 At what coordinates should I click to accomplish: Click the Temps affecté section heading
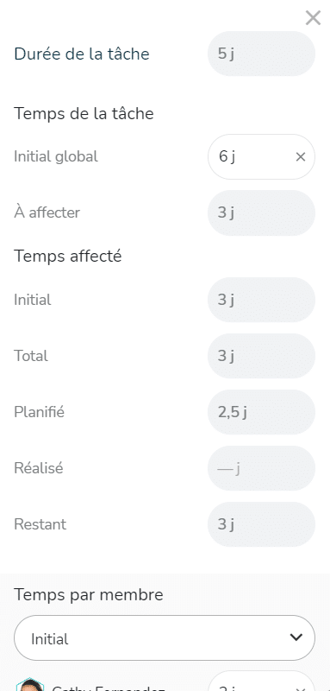(x=68, y=256)
